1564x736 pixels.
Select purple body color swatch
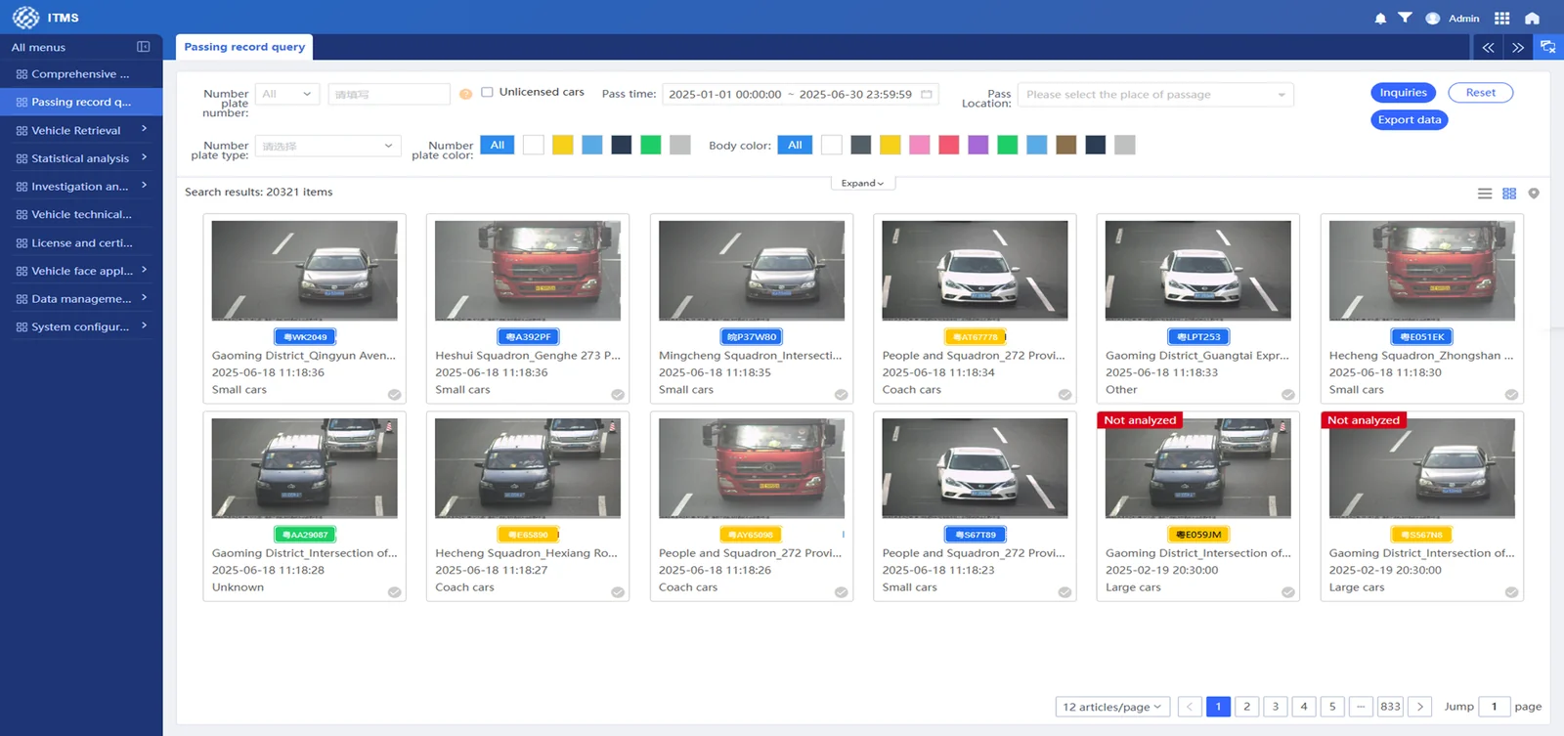(x=978, y=145)
